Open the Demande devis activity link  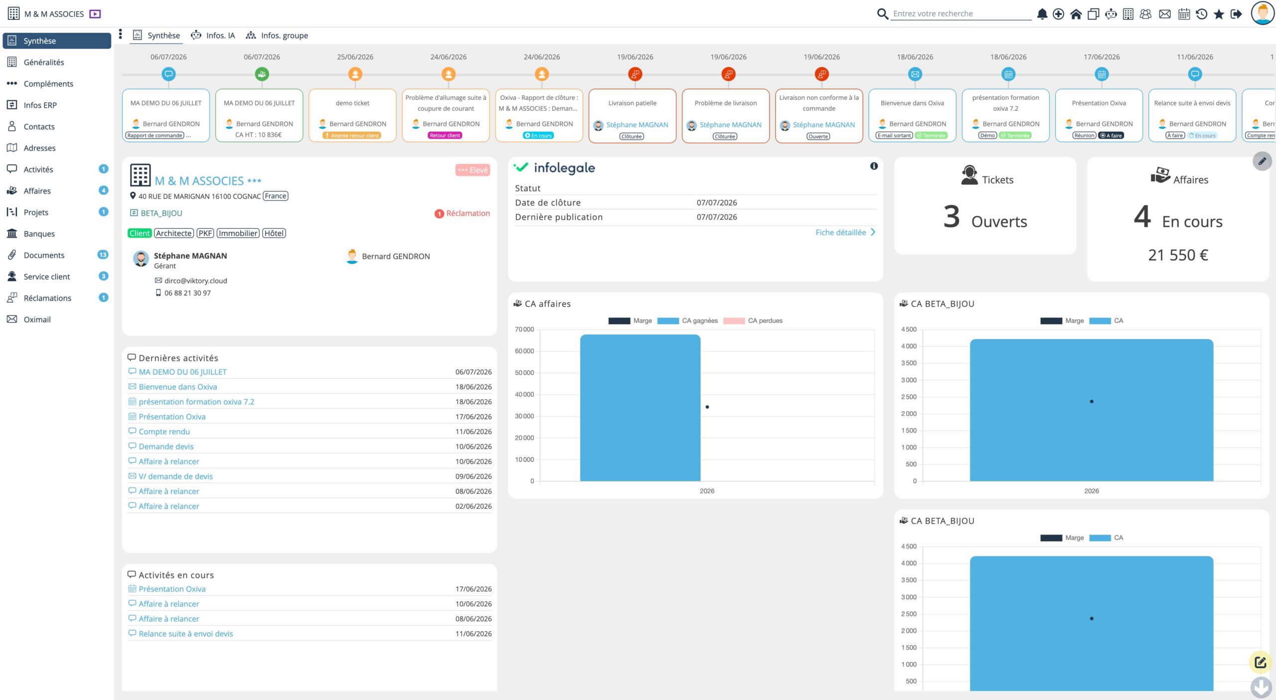[x=166, y=447]
